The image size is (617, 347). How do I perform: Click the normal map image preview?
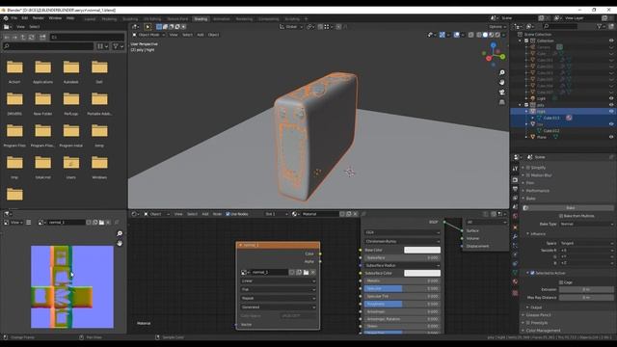(72, 287)
